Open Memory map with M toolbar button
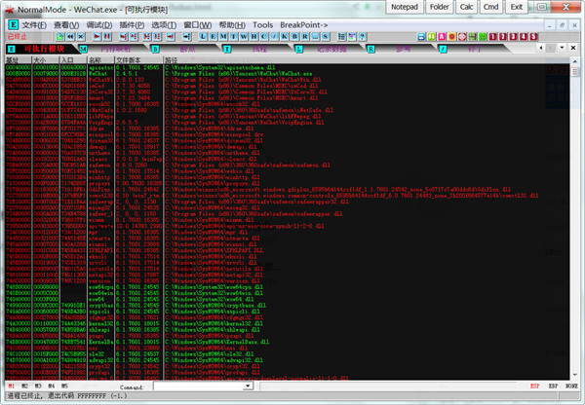Image resolution: width=585 pixels, height=405 pixels. (x=223, y=37)
